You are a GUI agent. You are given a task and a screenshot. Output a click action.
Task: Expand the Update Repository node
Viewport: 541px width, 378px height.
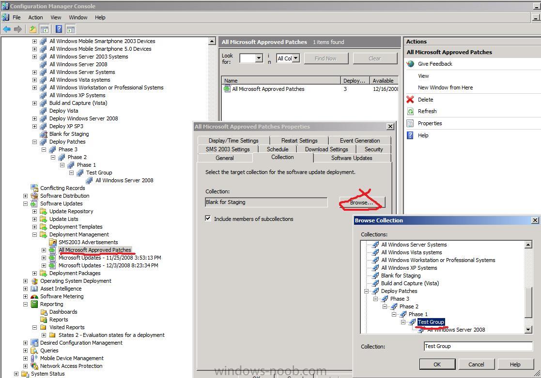pos(34,211)
